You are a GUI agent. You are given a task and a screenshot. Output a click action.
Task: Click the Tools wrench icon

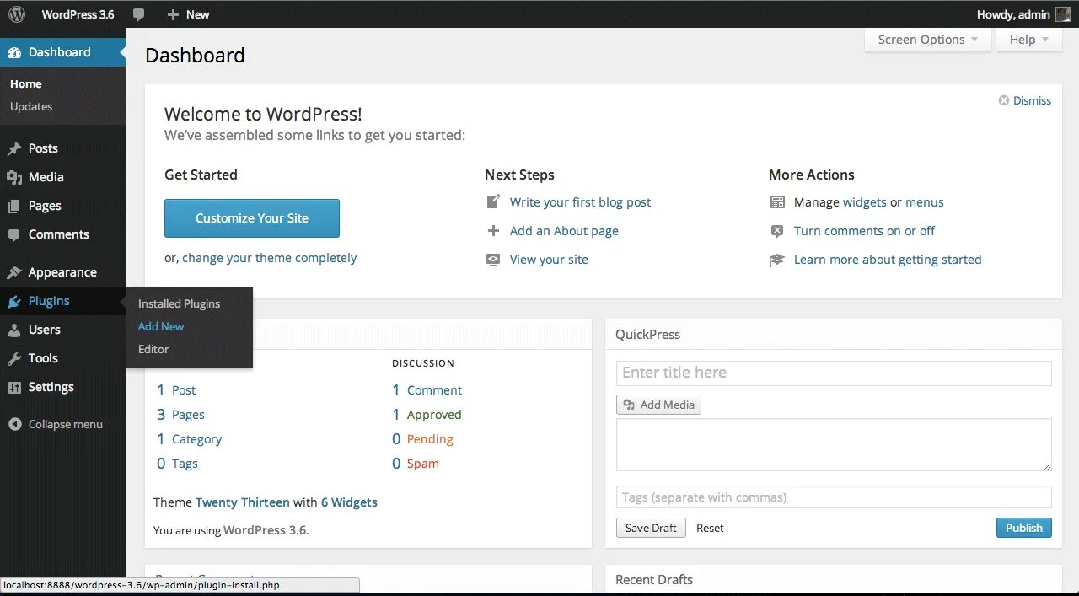(x=14, y=358)
